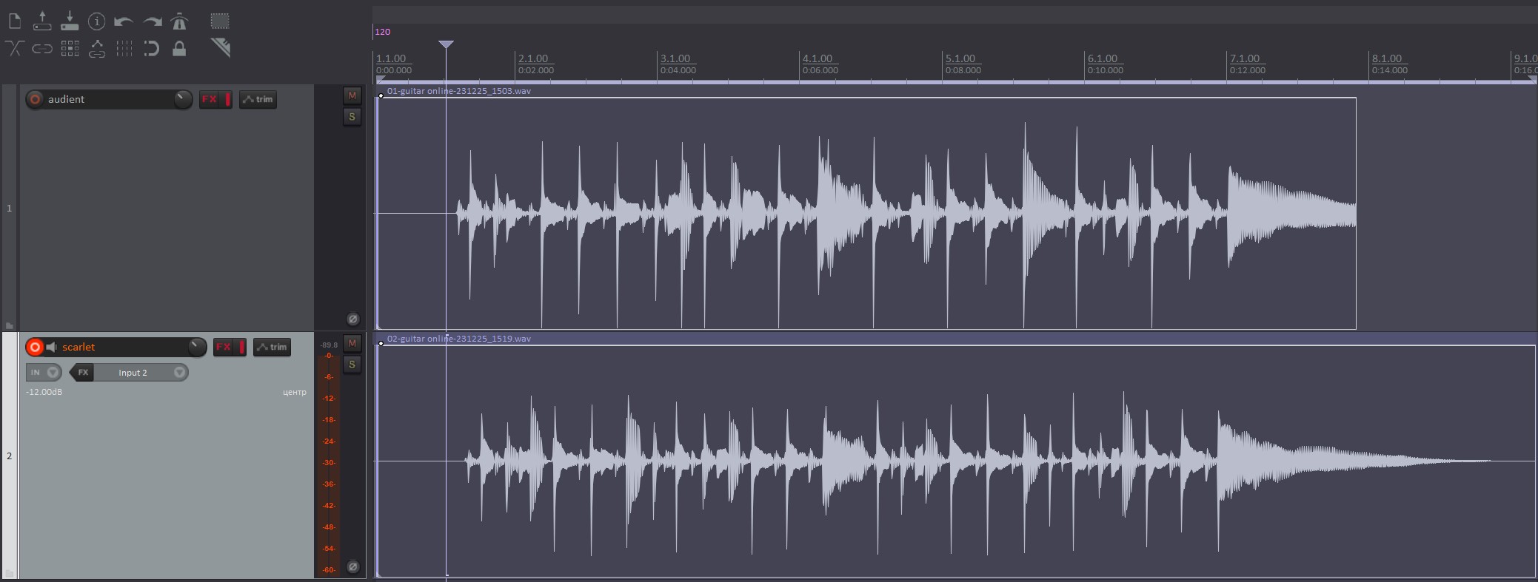
Task: Open input FX chain on scarlet track
Action: [82, 373]
